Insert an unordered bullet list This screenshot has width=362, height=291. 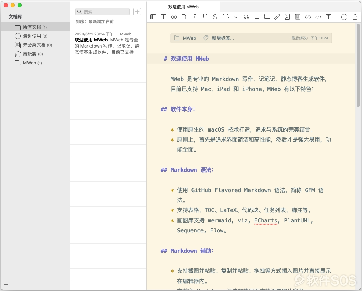pyautogui.click(x=256, y=17)
